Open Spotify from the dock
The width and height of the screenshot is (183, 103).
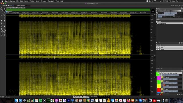[x=41, y=100]
